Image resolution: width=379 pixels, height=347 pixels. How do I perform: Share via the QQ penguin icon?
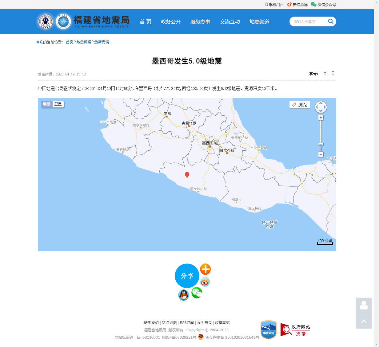[184, 295]
